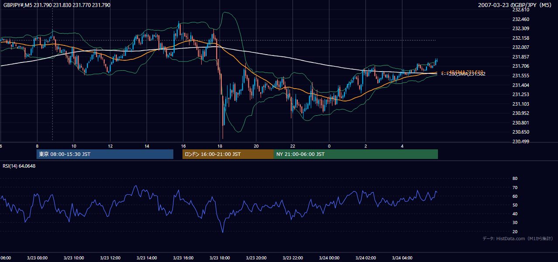
Task: Click price axis label 231.103
Action: coord(520,104)
